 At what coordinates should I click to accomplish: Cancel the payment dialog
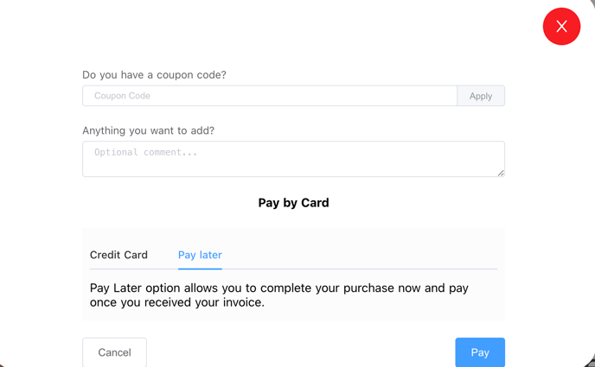point(115,352)
